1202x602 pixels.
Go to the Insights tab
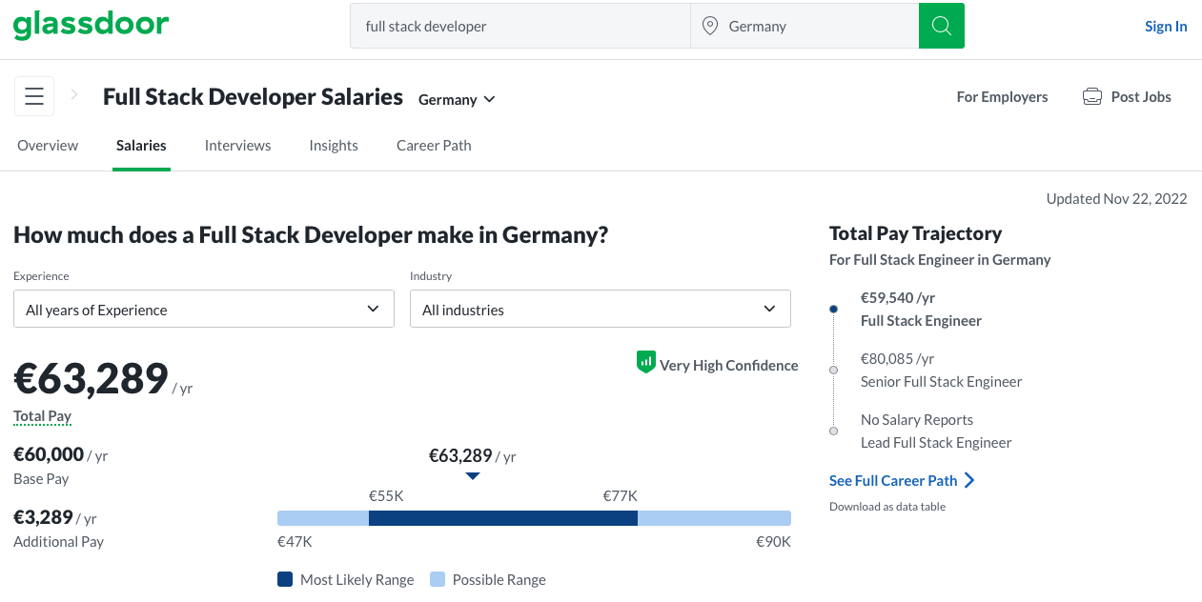[334, 146]
